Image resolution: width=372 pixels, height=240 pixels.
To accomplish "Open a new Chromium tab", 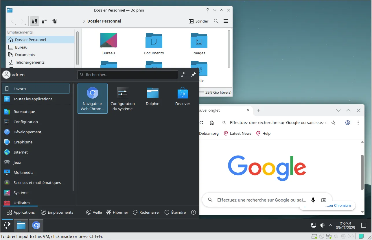I will coord(259,110).
